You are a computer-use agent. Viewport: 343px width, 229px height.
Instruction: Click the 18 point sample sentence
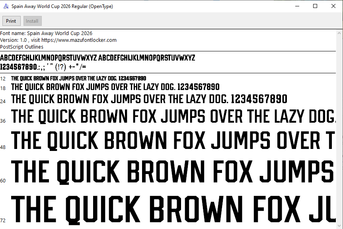[115, 87]
